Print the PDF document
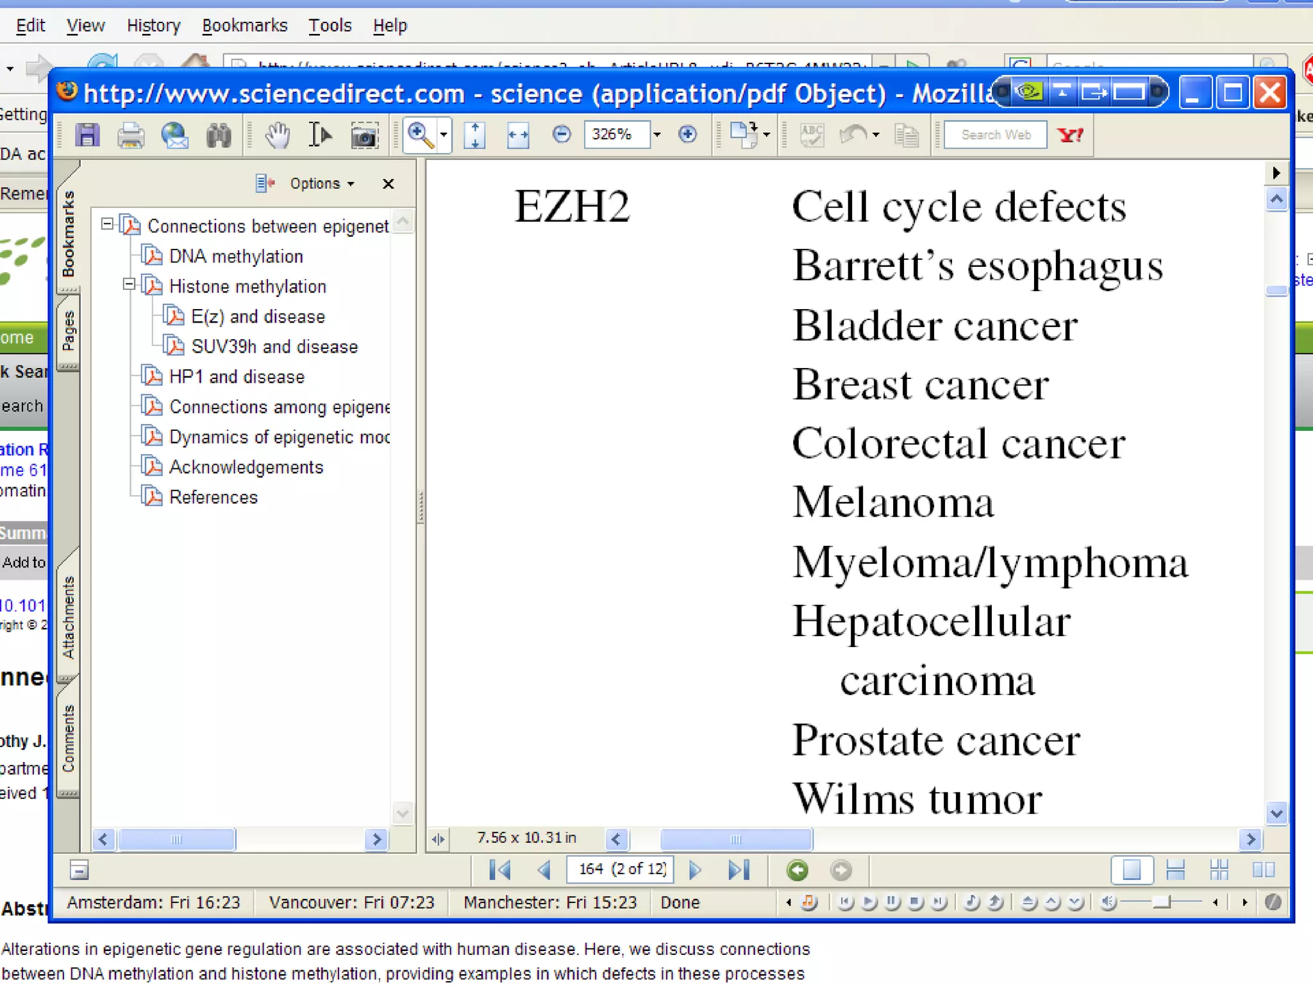The height and width of the screenshot is (985, 1313). tap(131, 135)
